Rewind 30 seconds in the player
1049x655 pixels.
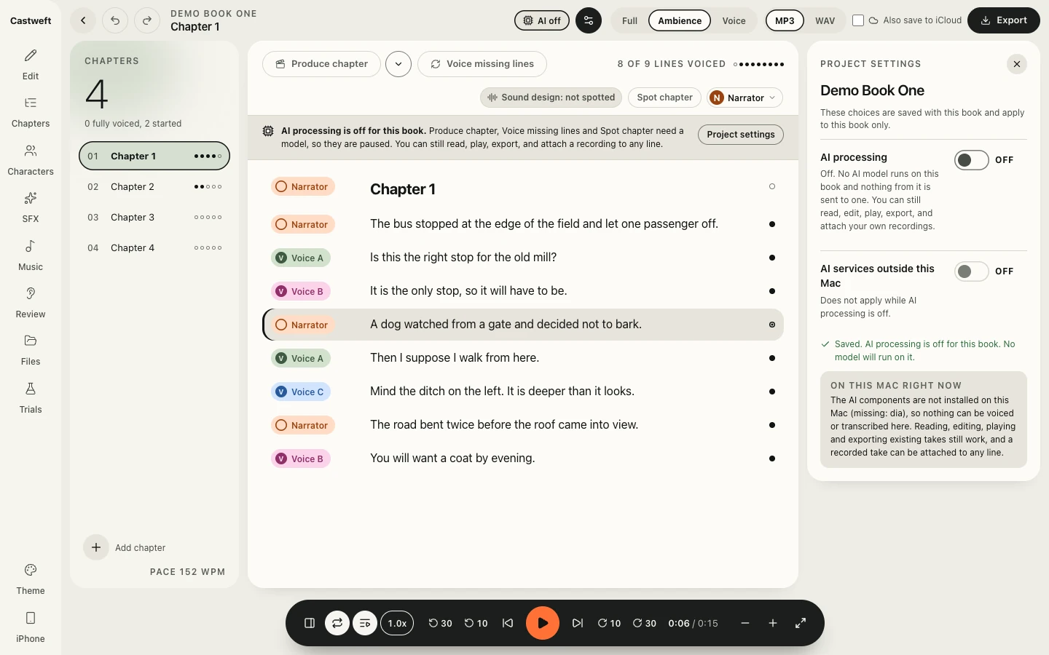440,623
